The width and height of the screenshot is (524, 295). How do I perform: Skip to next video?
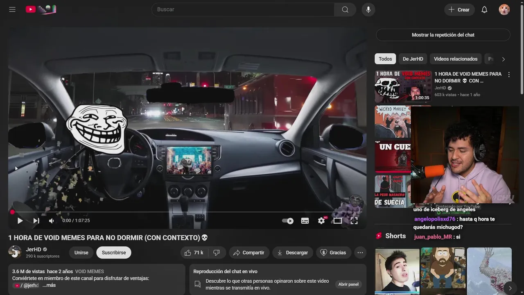[x=36, y=221]
